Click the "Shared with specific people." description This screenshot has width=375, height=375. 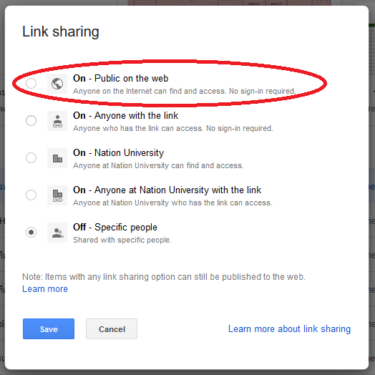pyautogui.click(x=122, y=240)
